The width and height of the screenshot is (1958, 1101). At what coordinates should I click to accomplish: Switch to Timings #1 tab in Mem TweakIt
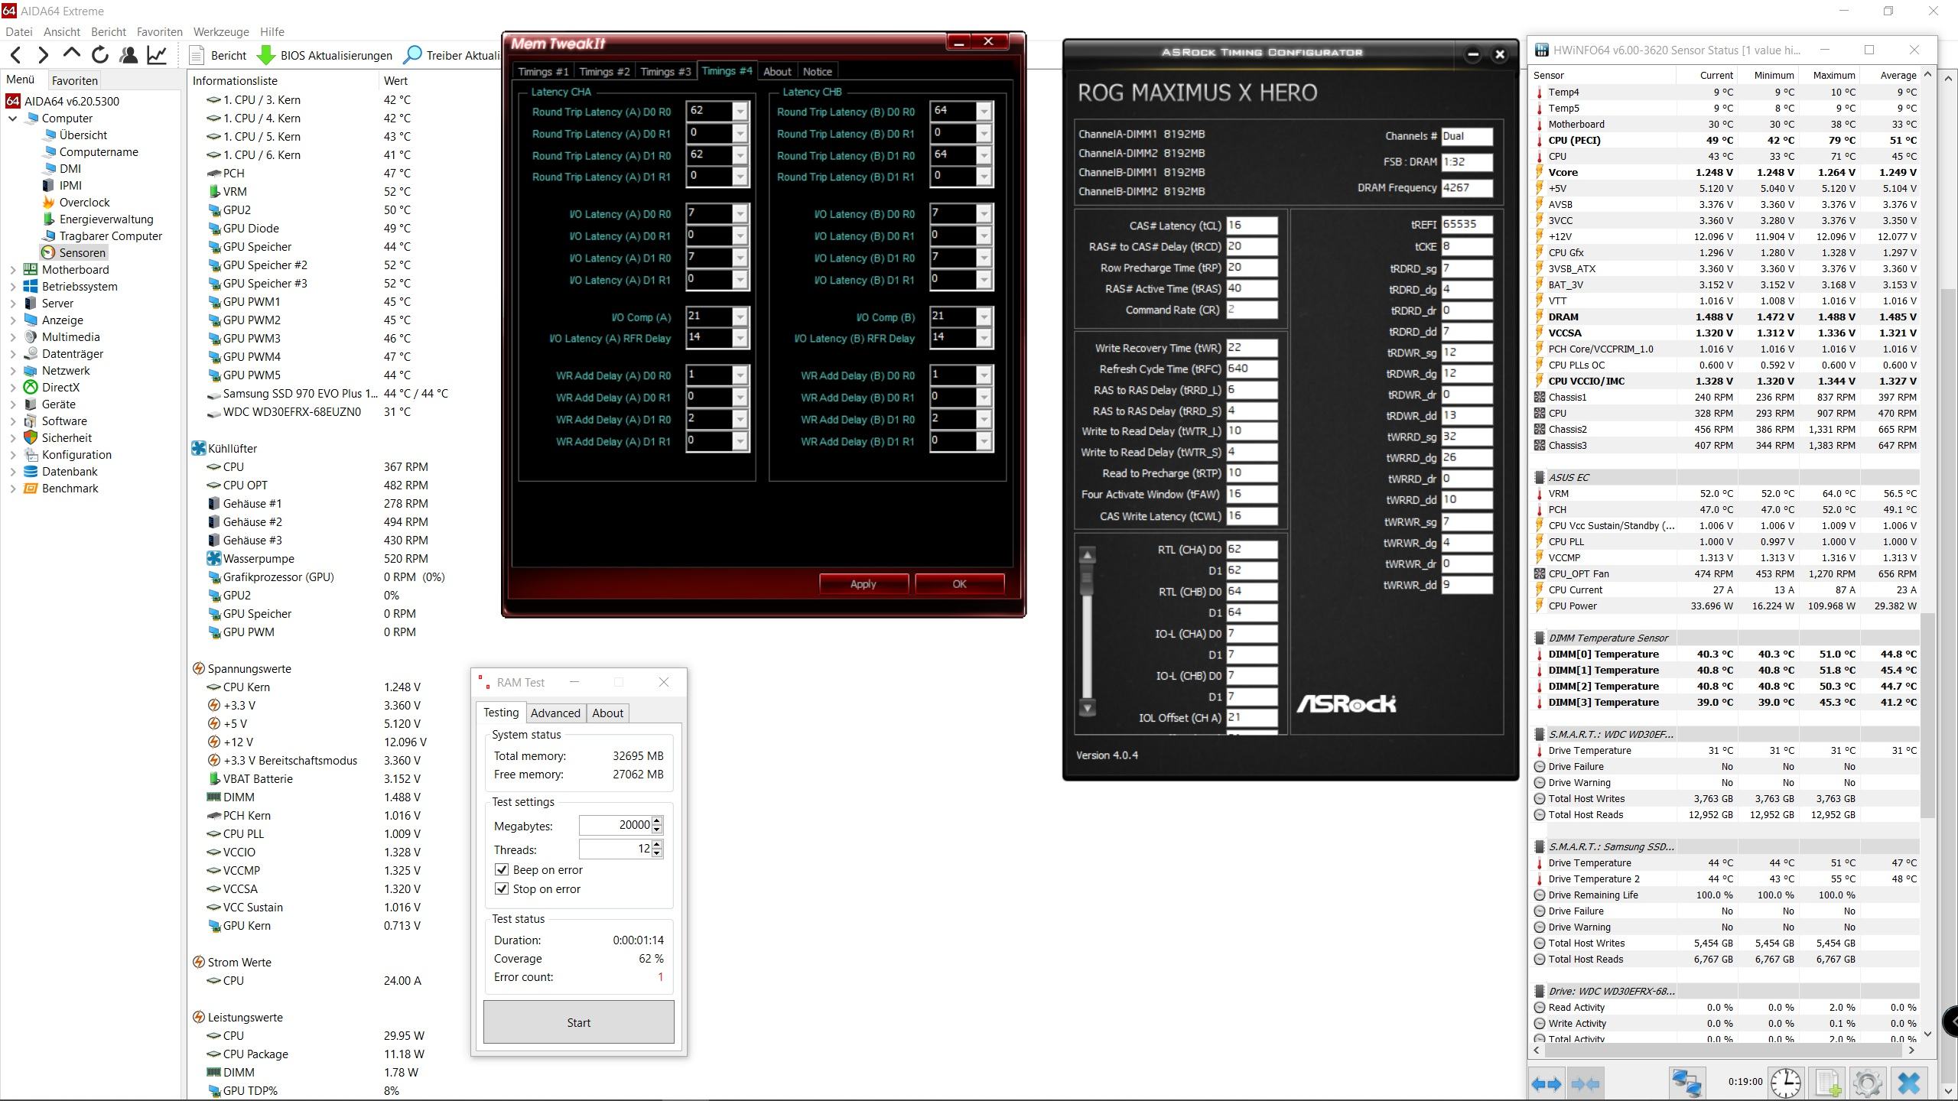pos(543,72)
